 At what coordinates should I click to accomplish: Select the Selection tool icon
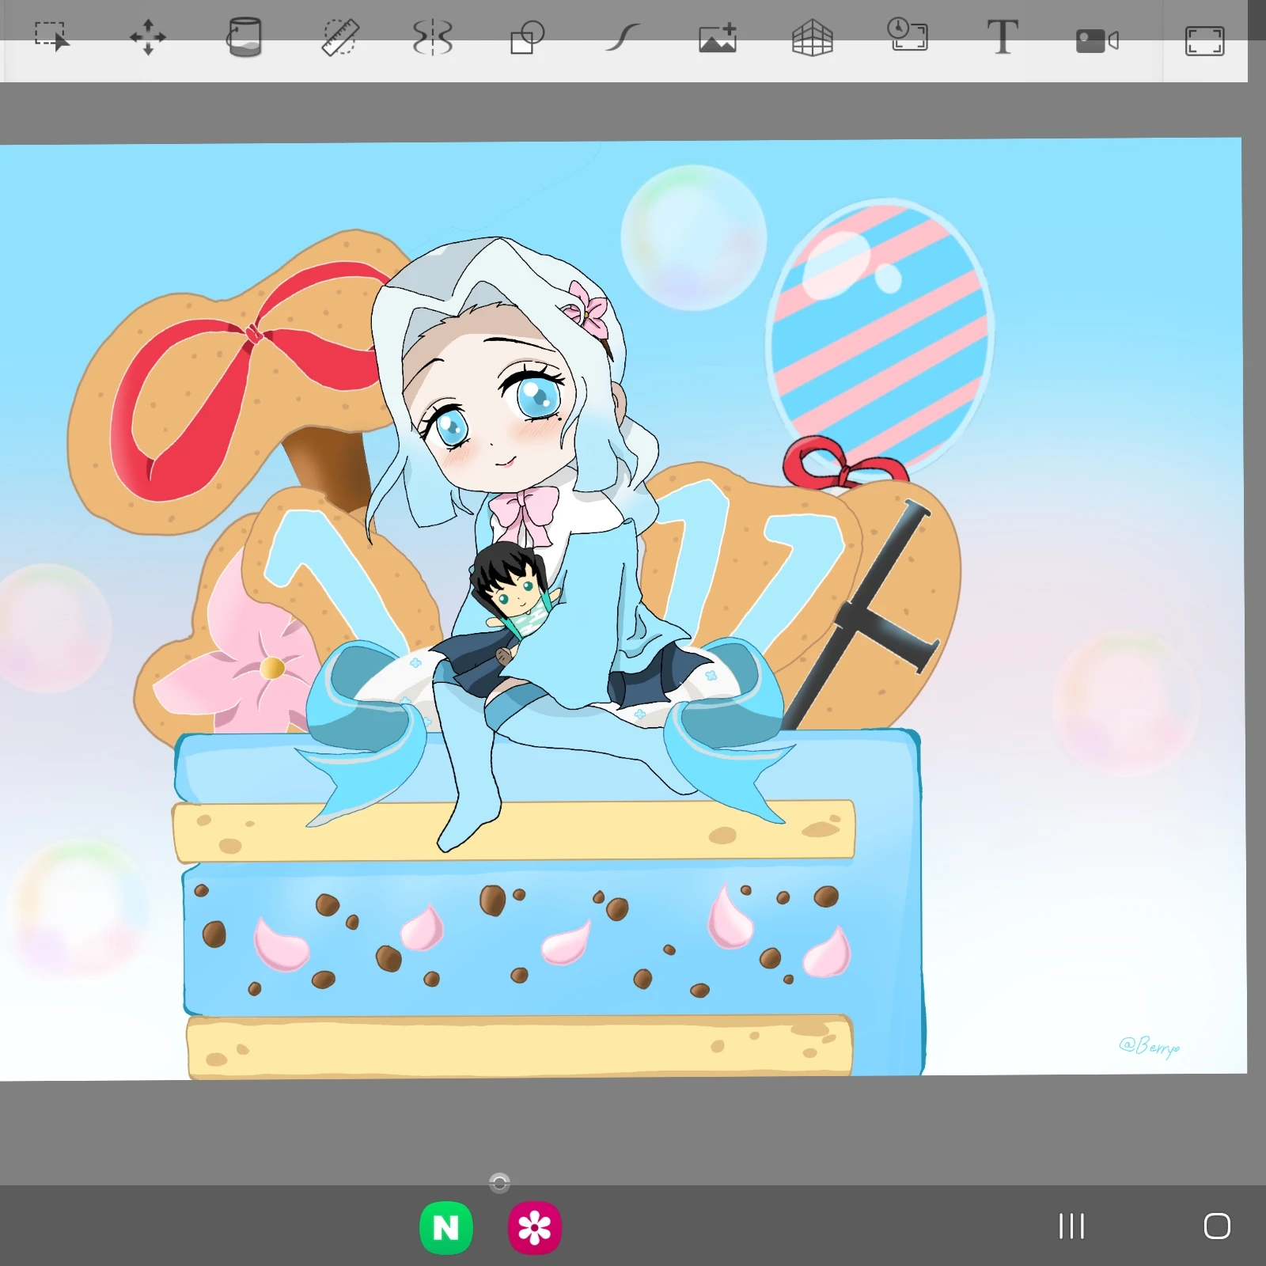(x=52, y=36)
